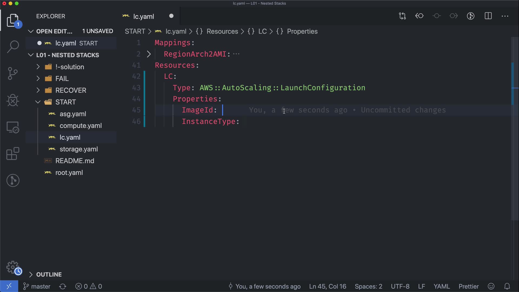Click the Compare Changes toolbar icon
This screenshot has height=292, width=519.
click(x=402, y=16)
